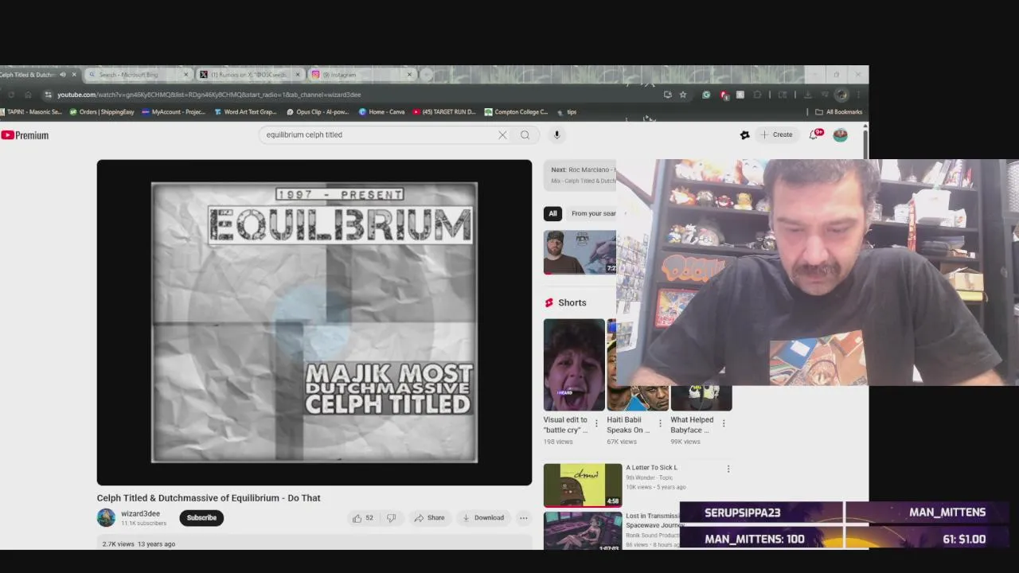The image size is (1019, 573).
Task: Mute the Celph Titled tab audio
Action: (63, 75)
